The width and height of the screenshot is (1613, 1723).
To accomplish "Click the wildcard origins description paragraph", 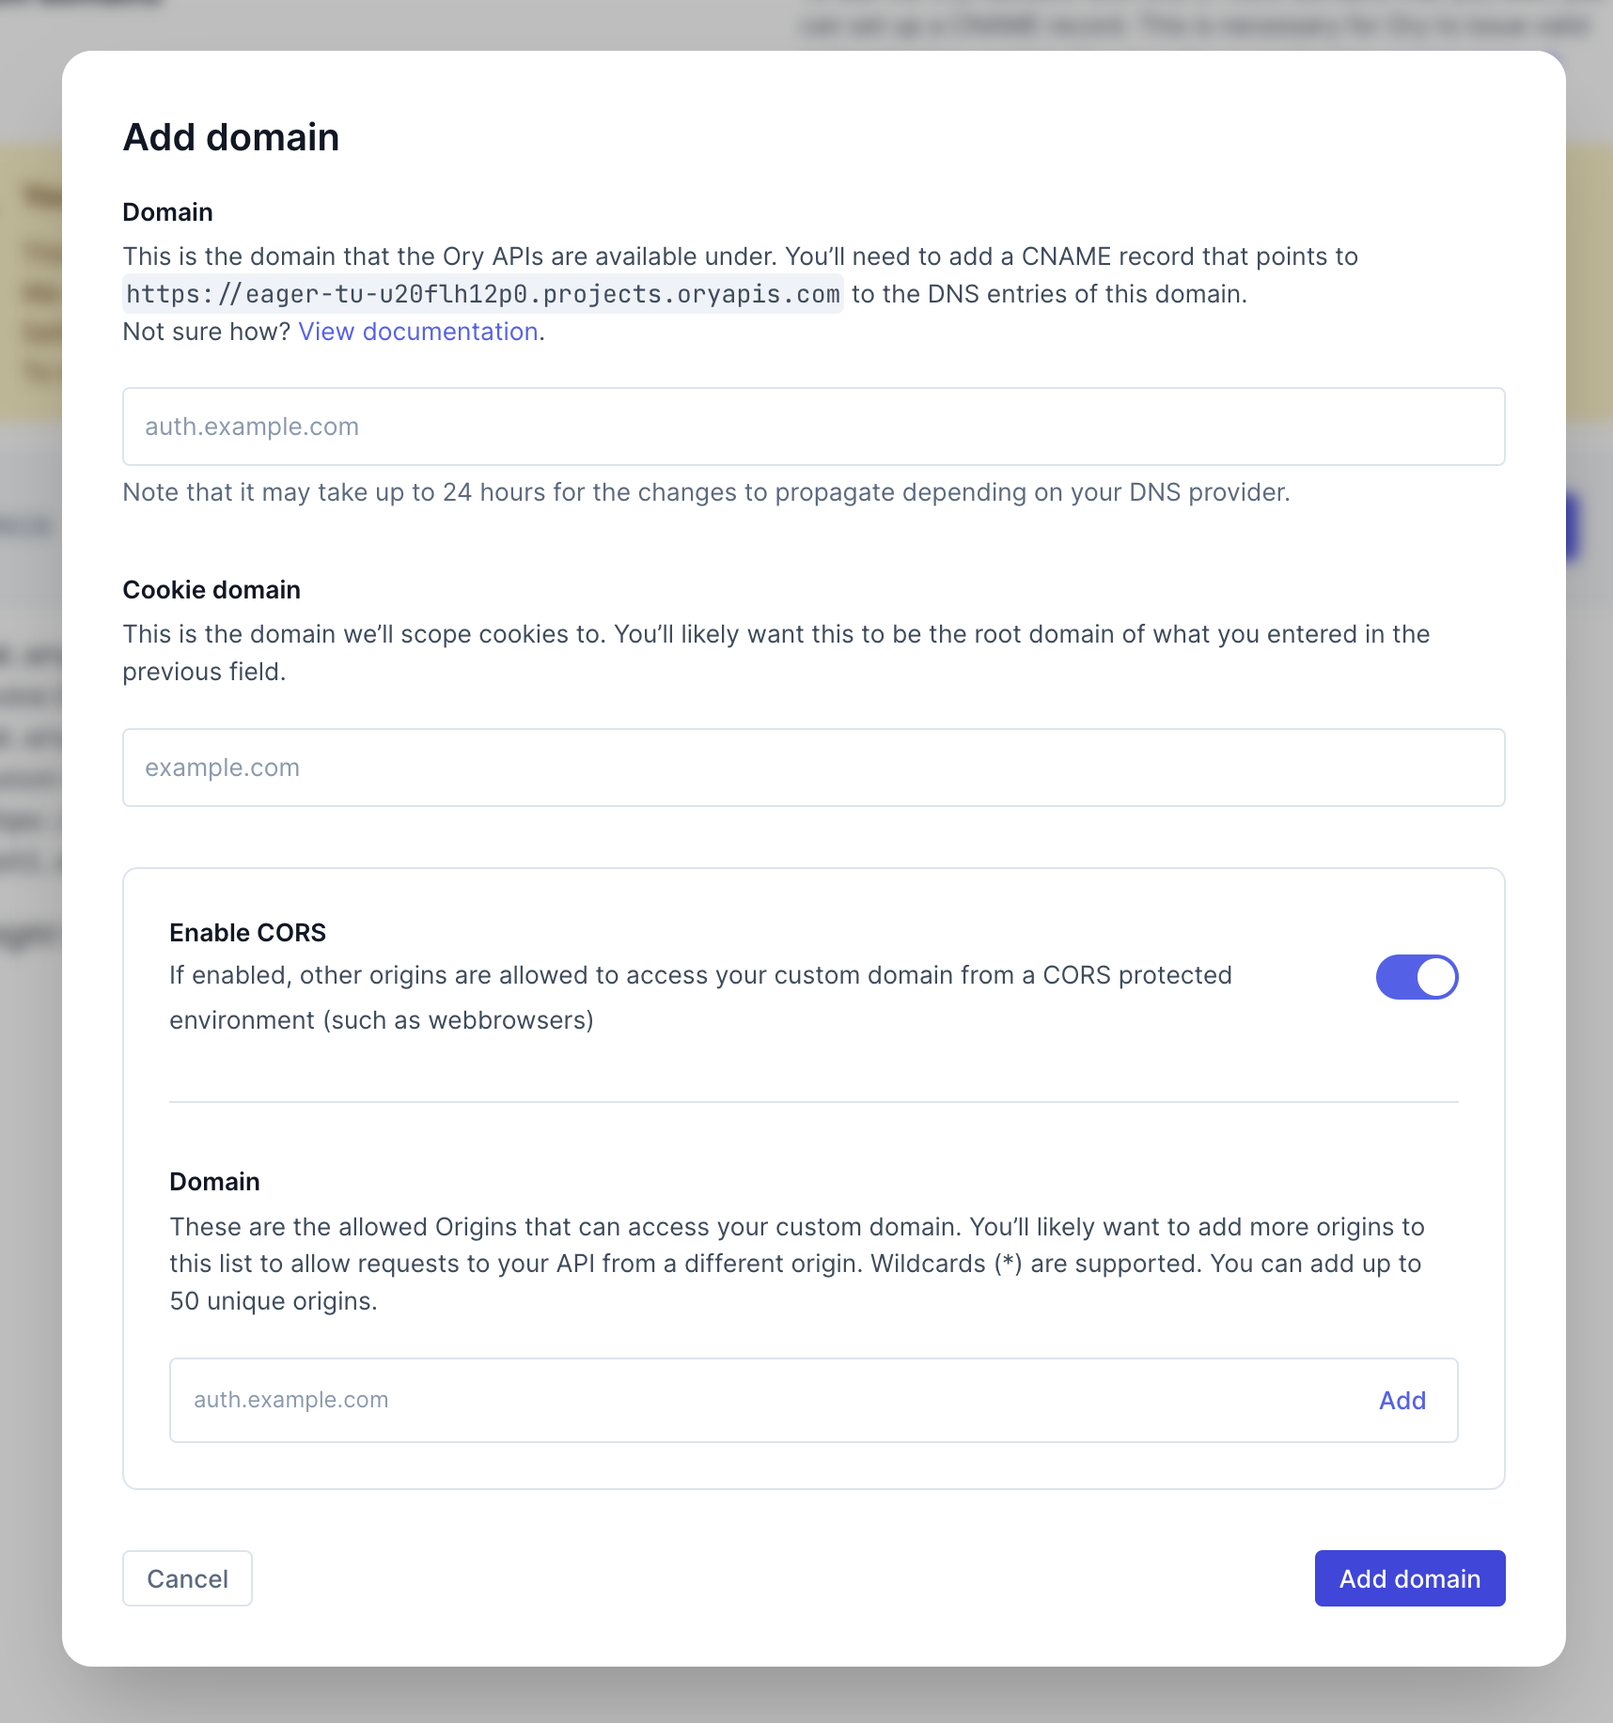I will point(797,1264).
